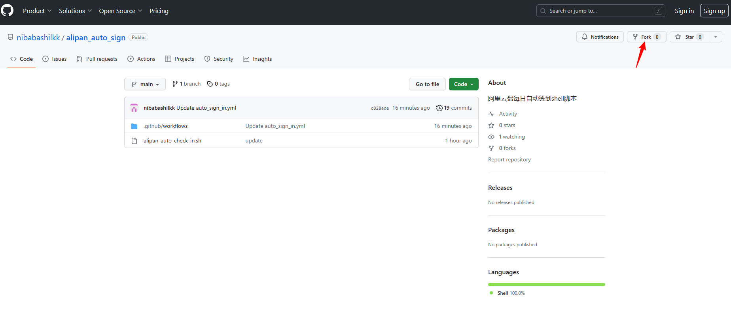Open the Open Source dropdown

(x=121, y=11)
